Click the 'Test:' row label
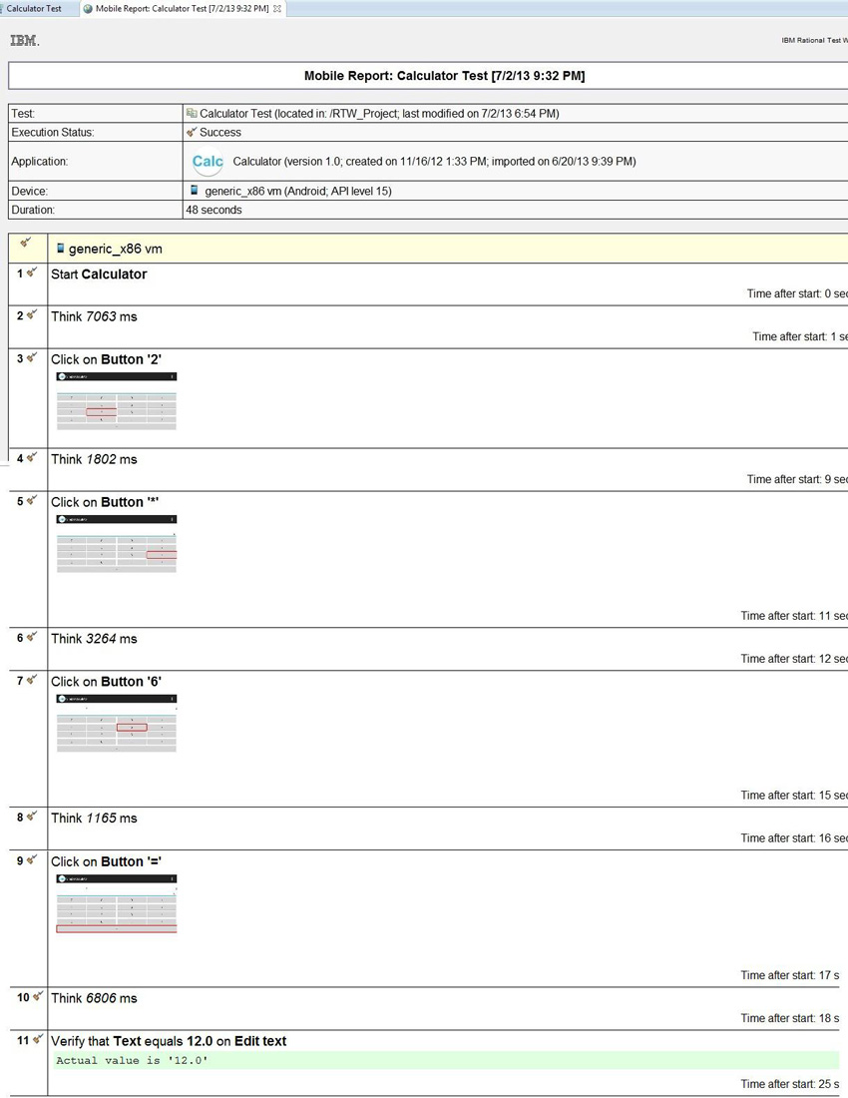 point(23,114)
